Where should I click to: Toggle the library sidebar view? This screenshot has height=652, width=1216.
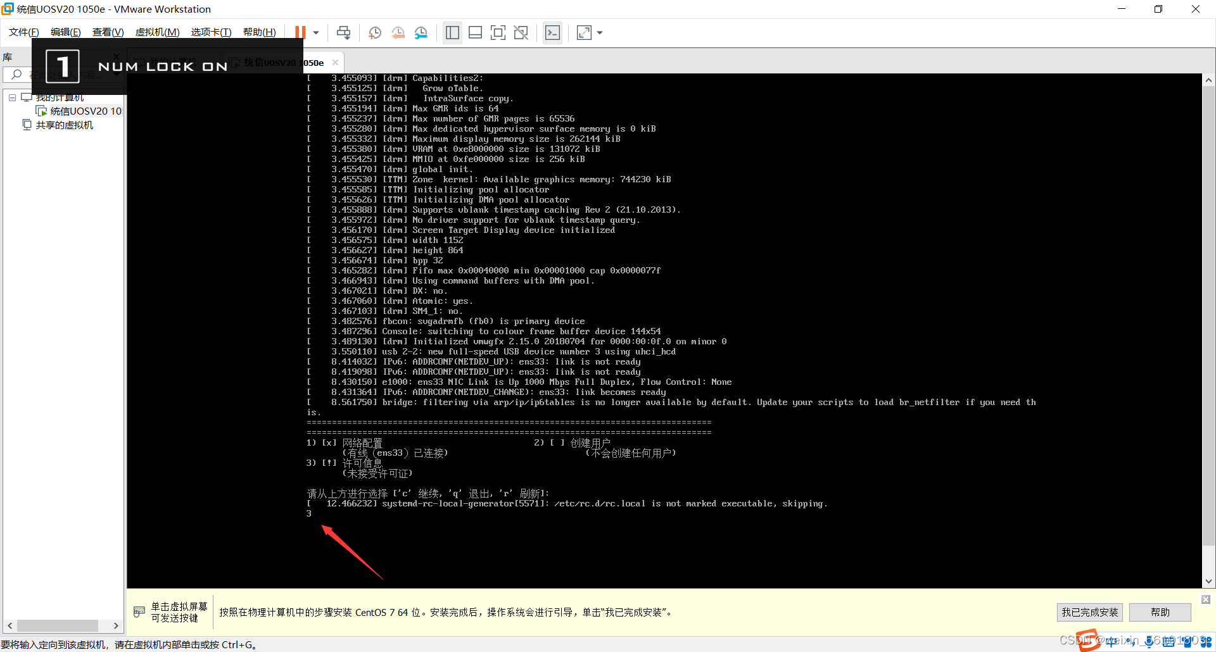452,33
